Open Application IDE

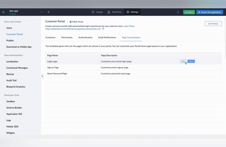(x=14, y=114)
